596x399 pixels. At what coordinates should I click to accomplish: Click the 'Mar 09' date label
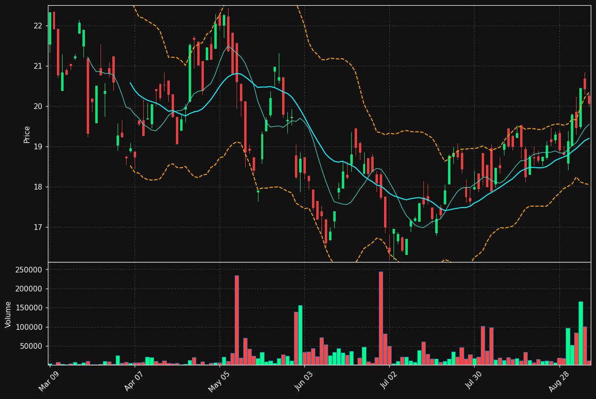[49, 381]
